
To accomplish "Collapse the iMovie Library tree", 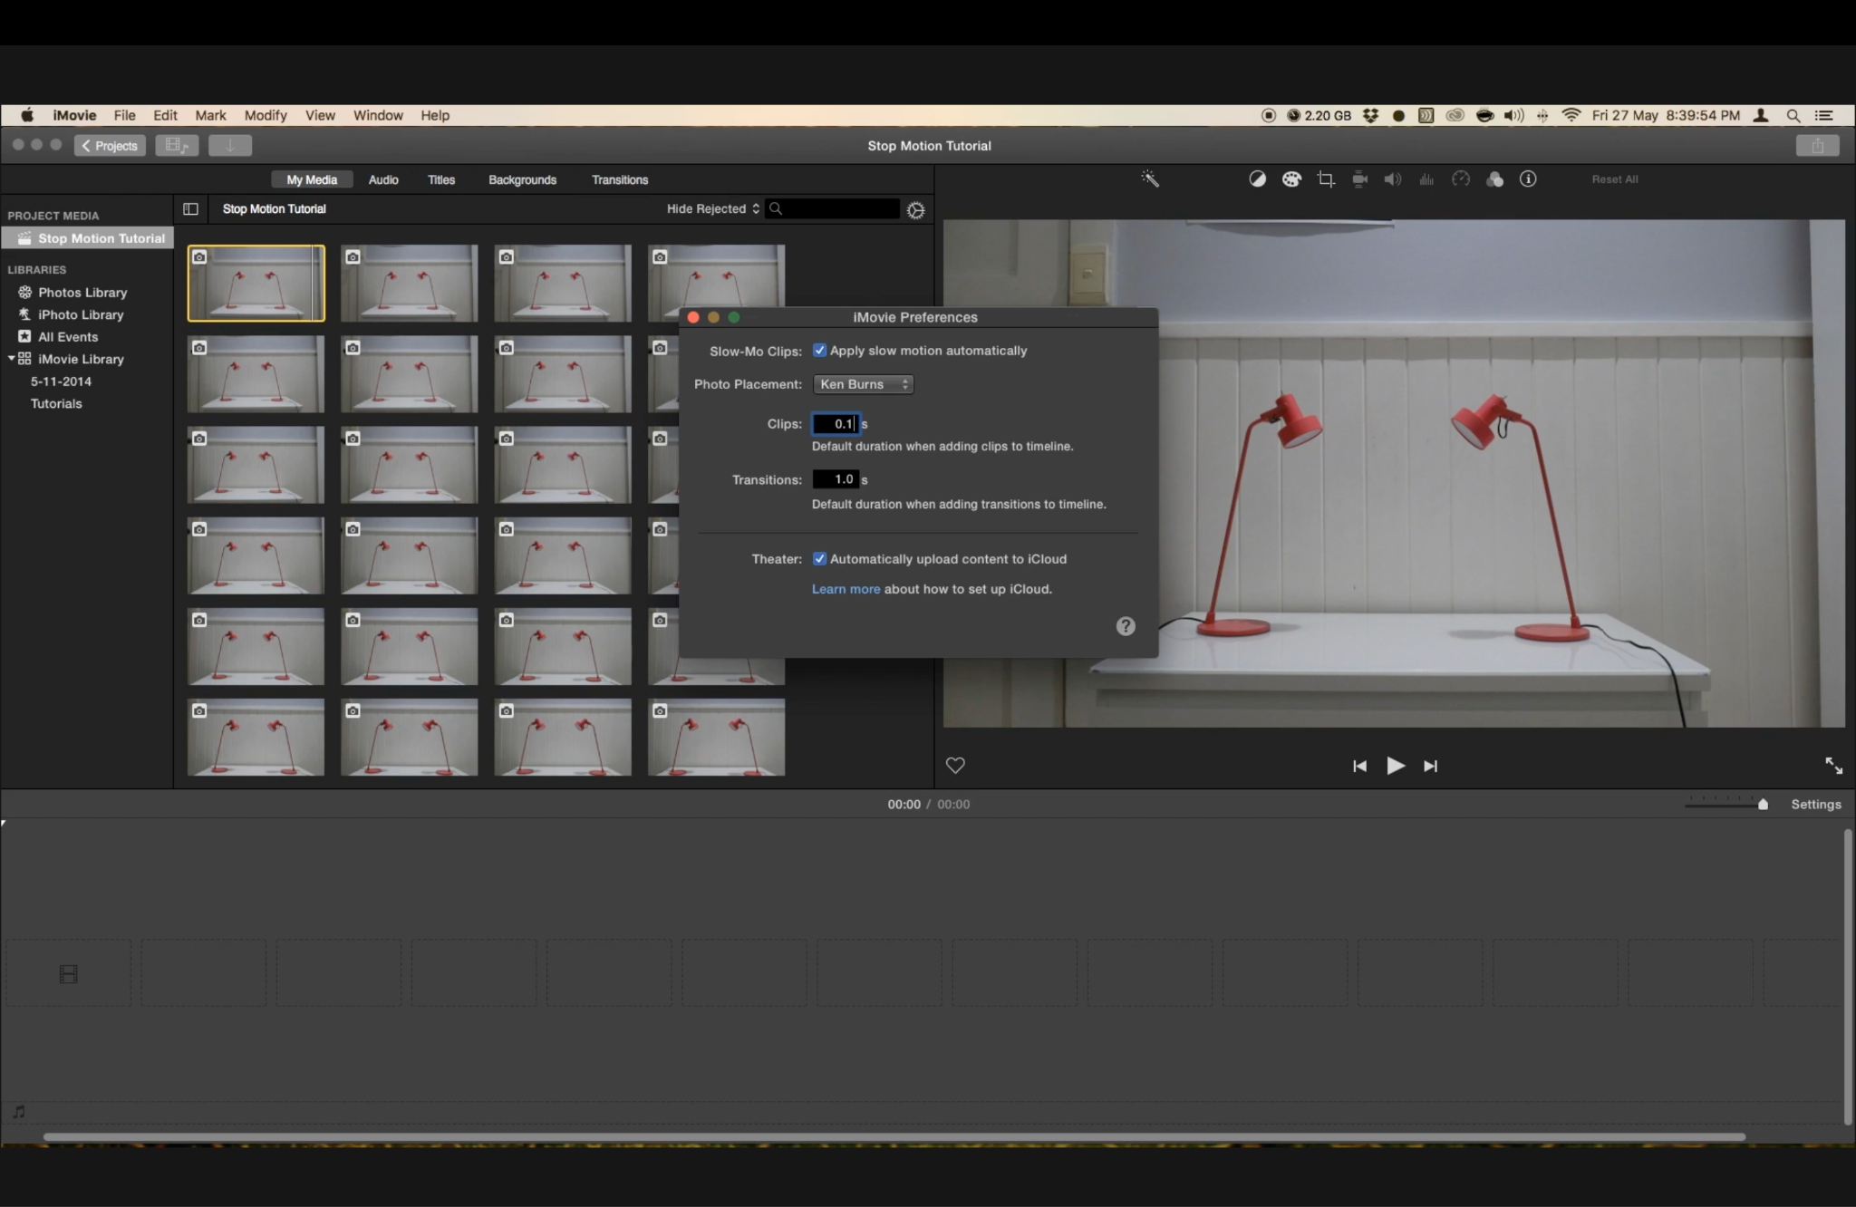I will pyautogui.click(x=11, y=359).
